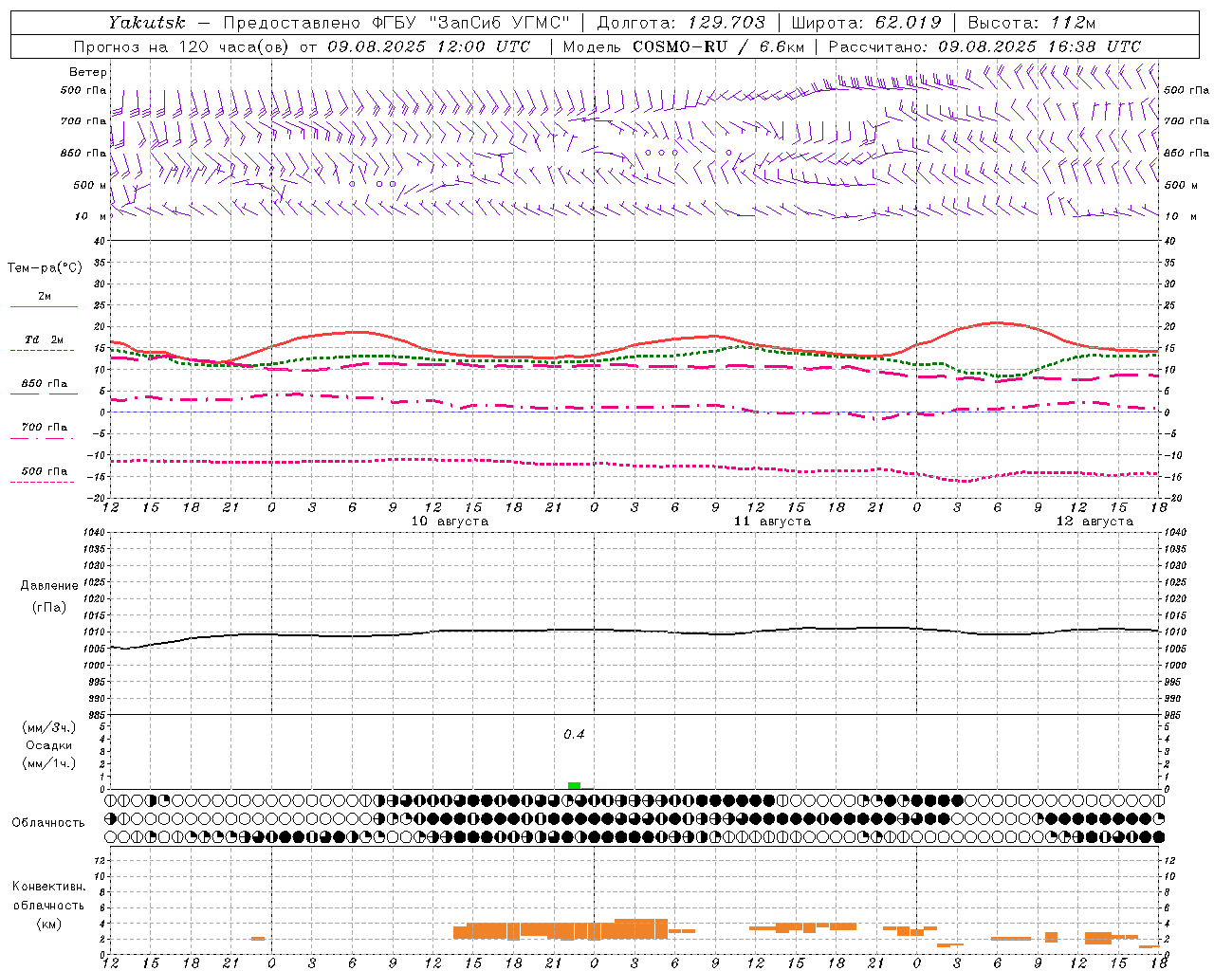Select the Облачность cloud cover label

[48, 823]
